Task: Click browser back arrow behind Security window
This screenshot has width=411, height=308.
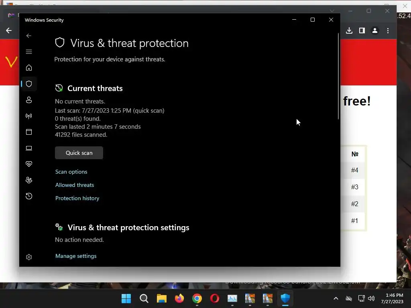Action: coord(9,30)
